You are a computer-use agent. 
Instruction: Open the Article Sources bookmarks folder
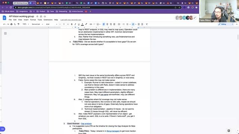[76, 12]
